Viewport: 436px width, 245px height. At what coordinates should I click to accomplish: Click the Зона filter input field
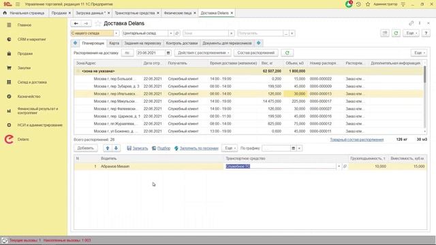[x=206, y=33]
